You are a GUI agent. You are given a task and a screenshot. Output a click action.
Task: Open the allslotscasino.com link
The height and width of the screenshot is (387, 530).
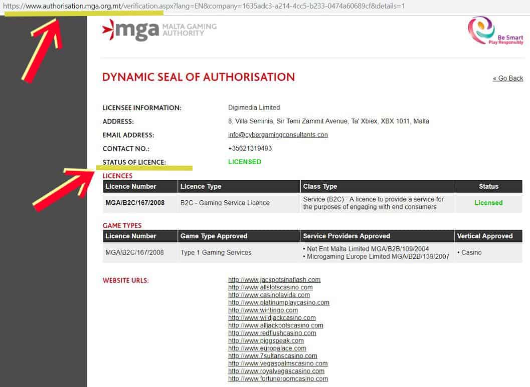pyautogui.click(x=270, y=287)
